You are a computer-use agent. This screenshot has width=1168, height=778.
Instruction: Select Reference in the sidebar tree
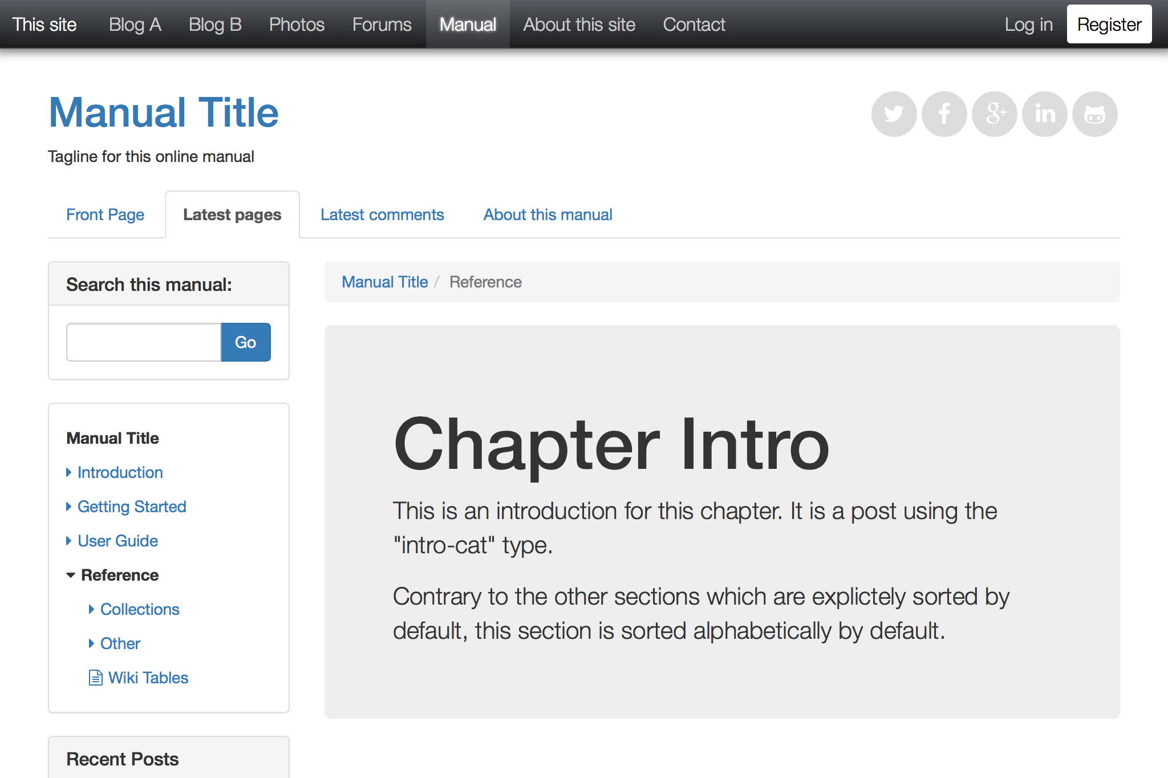click(120, 575)
